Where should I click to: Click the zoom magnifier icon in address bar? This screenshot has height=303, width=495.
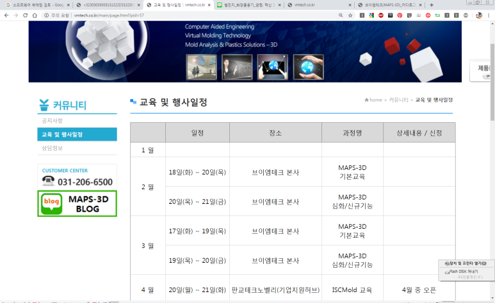(341, 15)
